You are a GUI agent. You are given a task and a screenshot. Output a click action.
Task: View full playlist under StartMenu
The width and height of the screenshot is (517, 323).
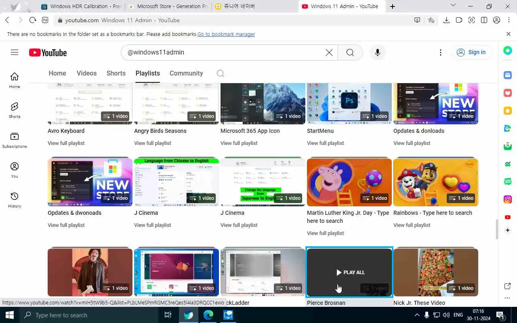click(326, 143)
